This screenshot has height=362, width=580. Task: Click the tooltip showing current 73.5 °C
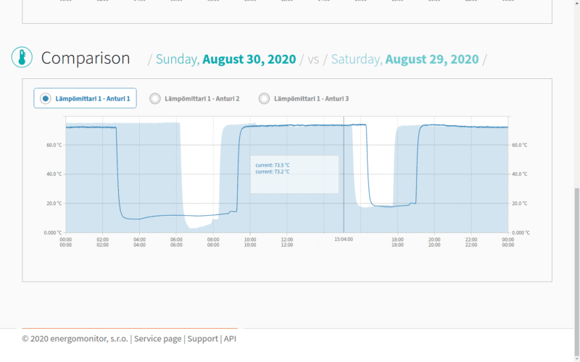coord(294,174)
